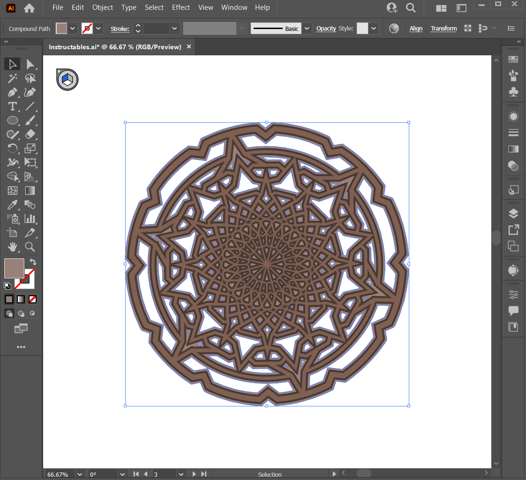Screen dimensions: 526x480
Task: Open the Align panel link
Action: 416,29
